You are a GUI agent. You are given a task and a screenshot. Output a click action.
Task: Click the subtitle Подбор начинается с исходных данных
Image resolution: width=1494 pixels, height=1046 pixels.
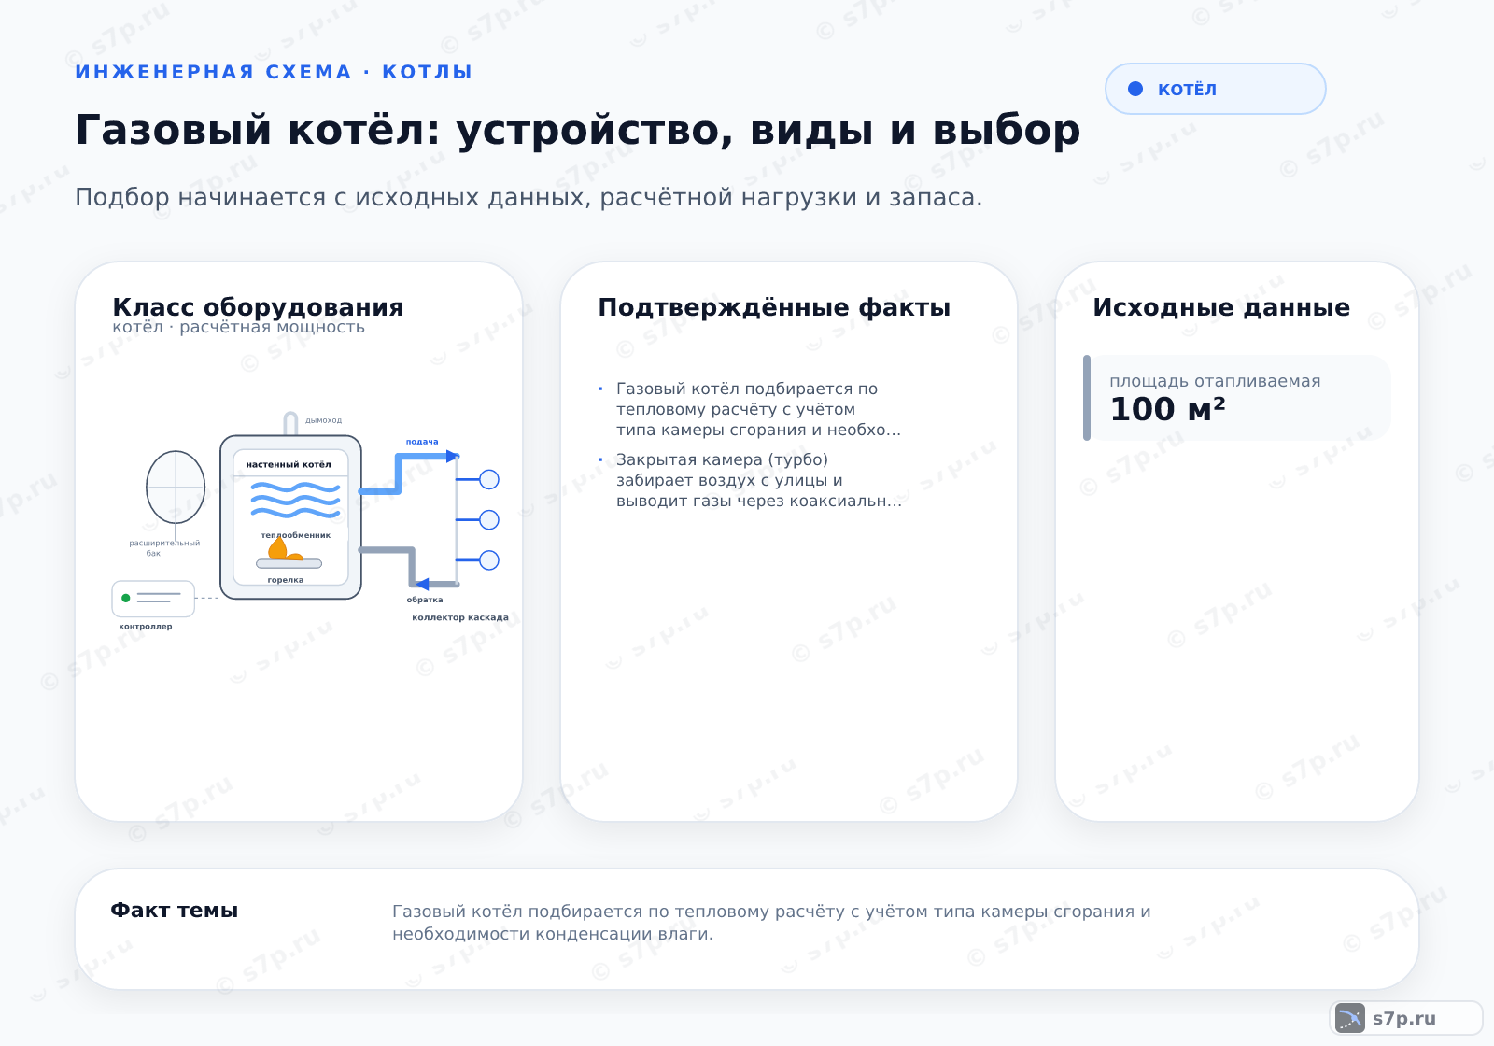[x=529, y=198]
